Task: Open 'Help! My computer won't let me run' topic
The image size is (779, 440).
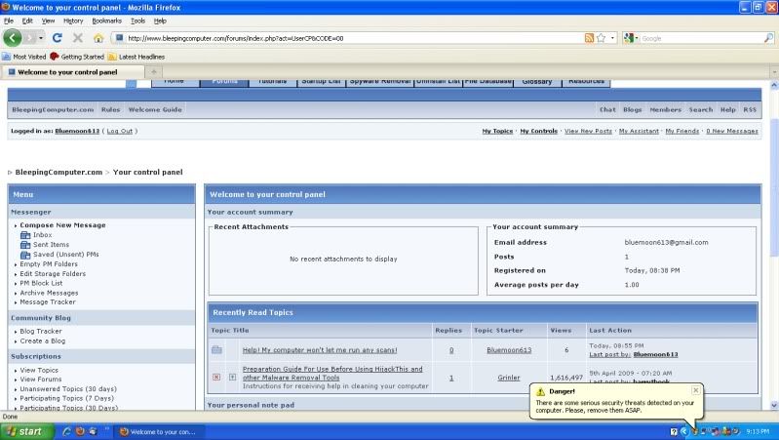Action: click(x=320, y=350)
